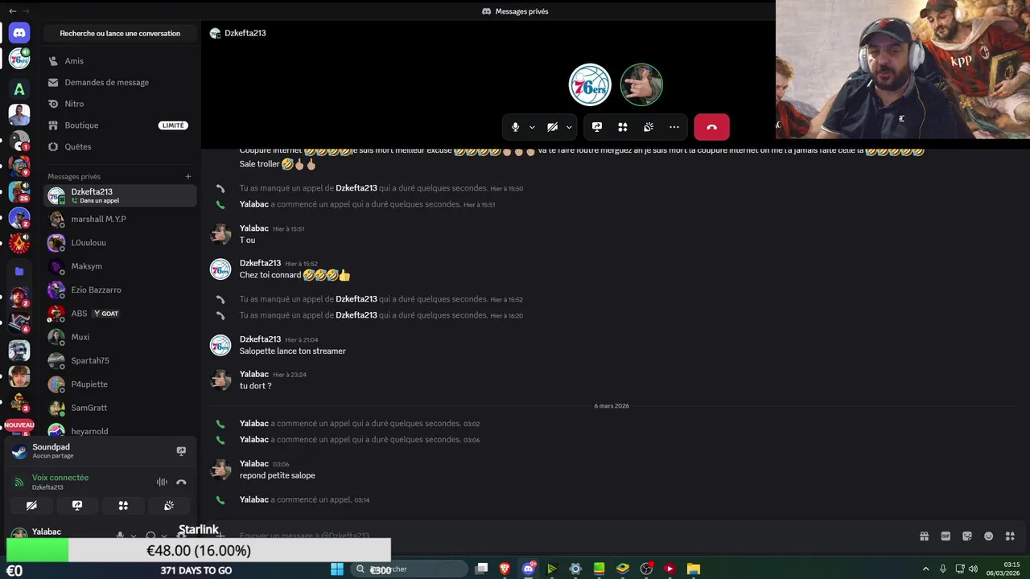Image resolution: width=1030 pixels, height=579 pixels.
Task: Open conversation with ABS
Action: point(120,313)
